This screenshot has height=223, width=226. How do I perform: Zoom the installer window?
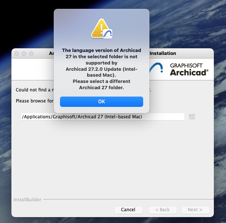[31, 53]
